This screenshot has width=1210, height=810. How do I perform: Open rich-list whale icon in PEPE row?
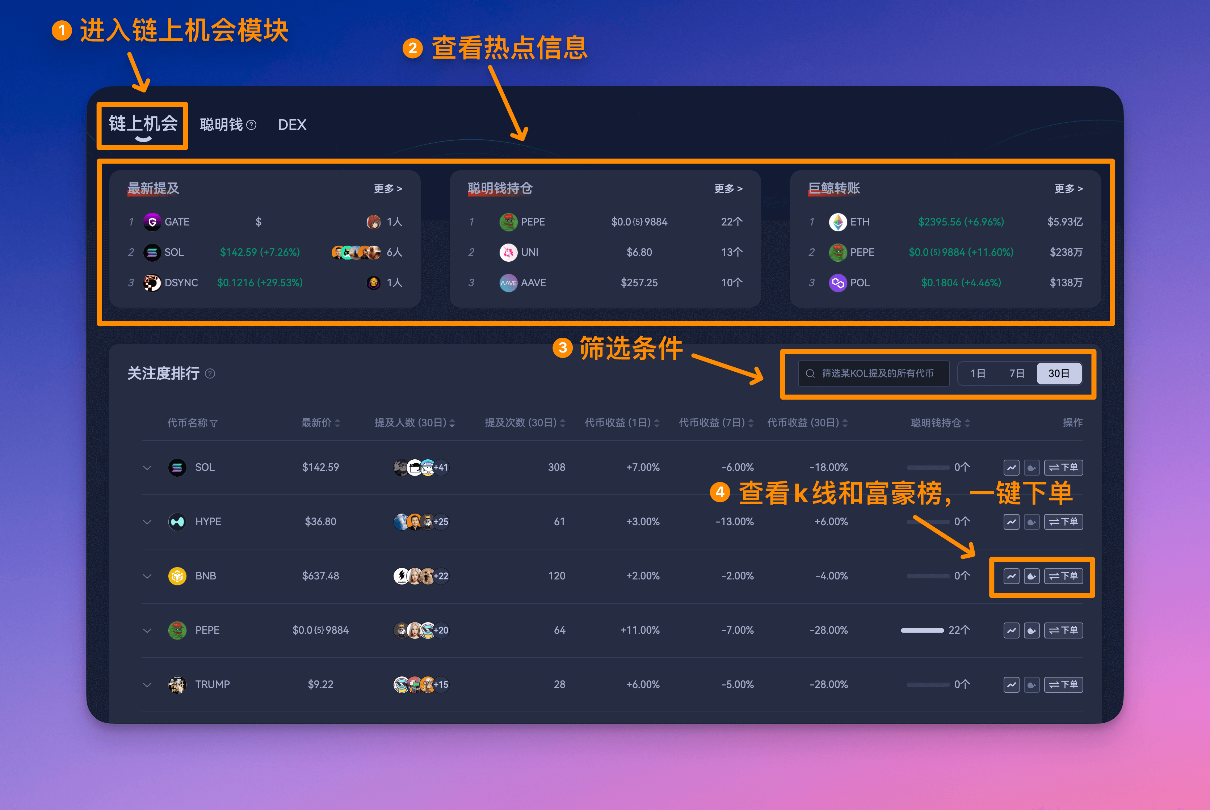(1031, 630)
